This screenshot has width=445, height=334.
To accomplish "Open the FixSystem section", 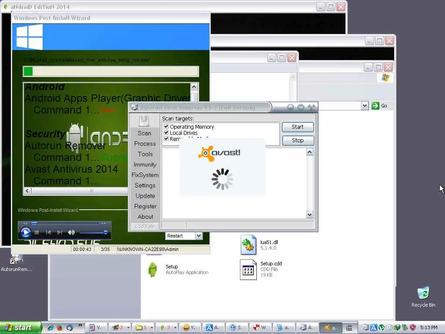I will (x=145, y=175).
